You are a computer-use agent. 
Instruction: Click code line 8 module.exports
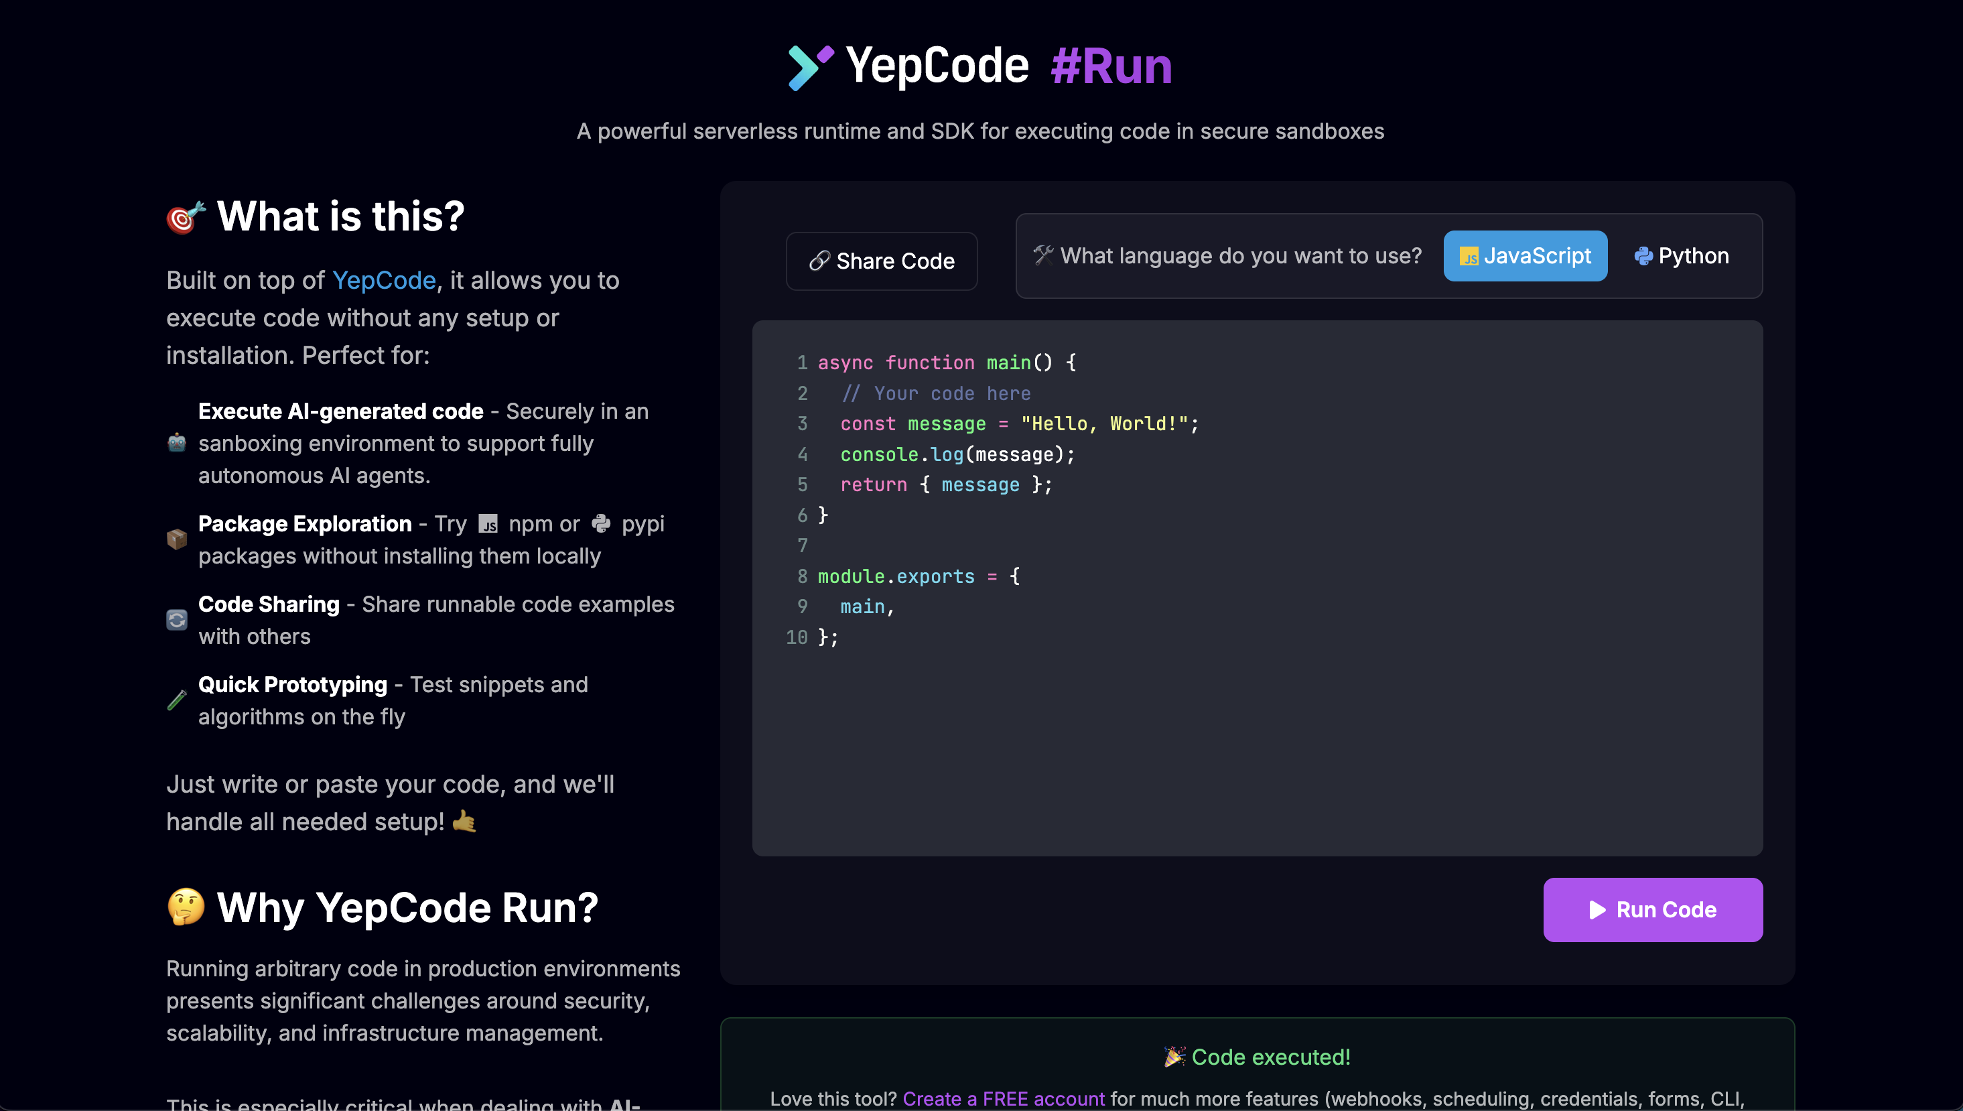tap(896, 576)
